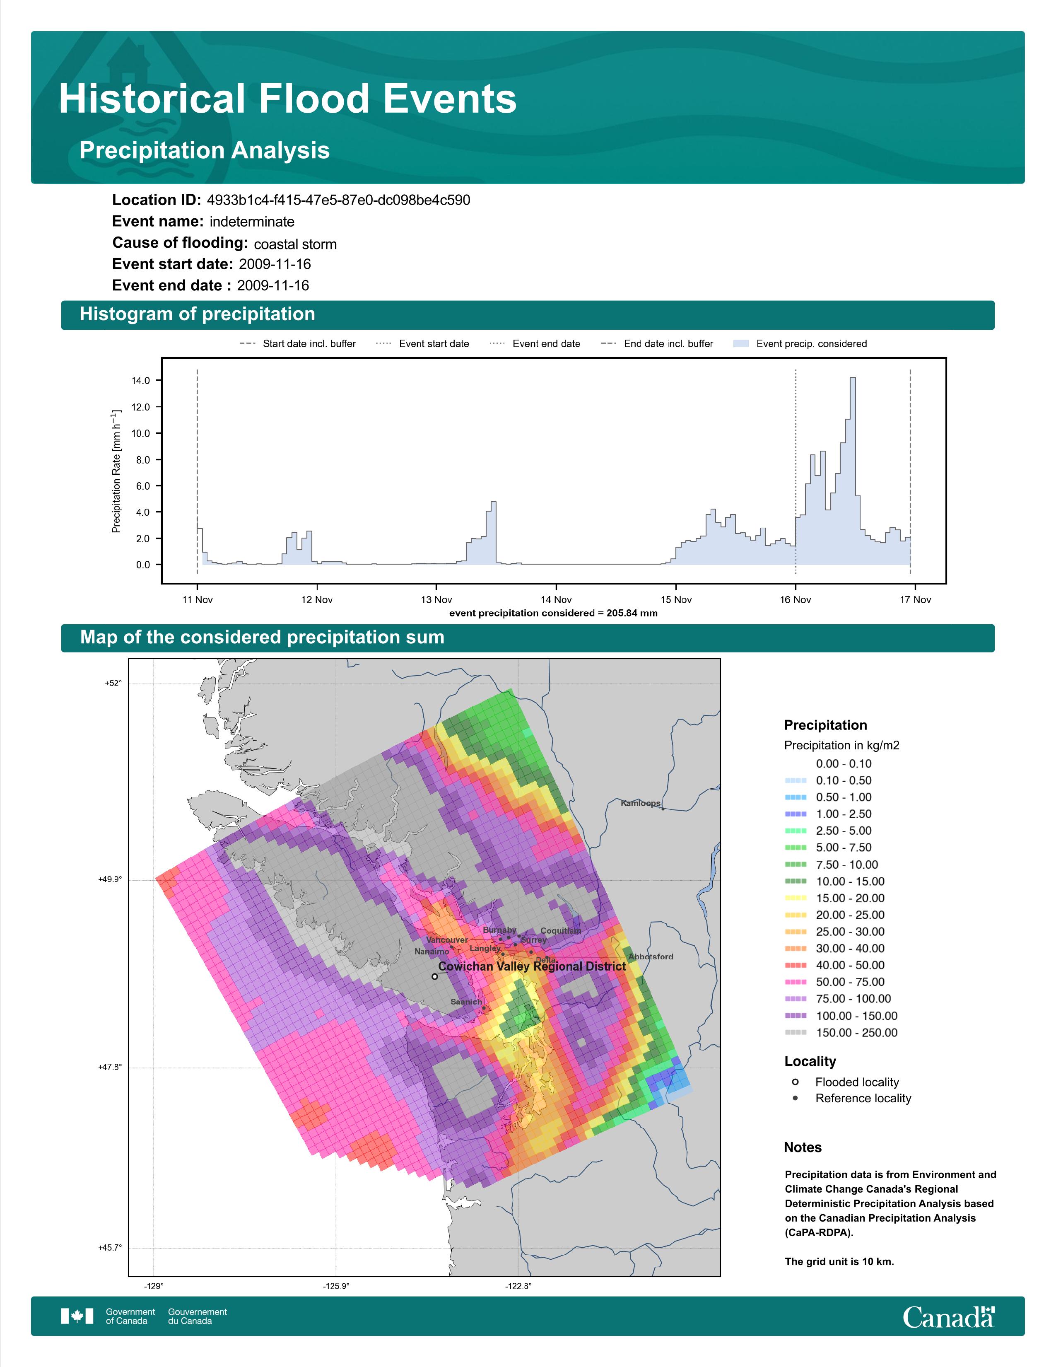Click the Cowichan Valley flooded locality marker on map
This screenshot has height=1367, width=1056.
coord(435,976)
